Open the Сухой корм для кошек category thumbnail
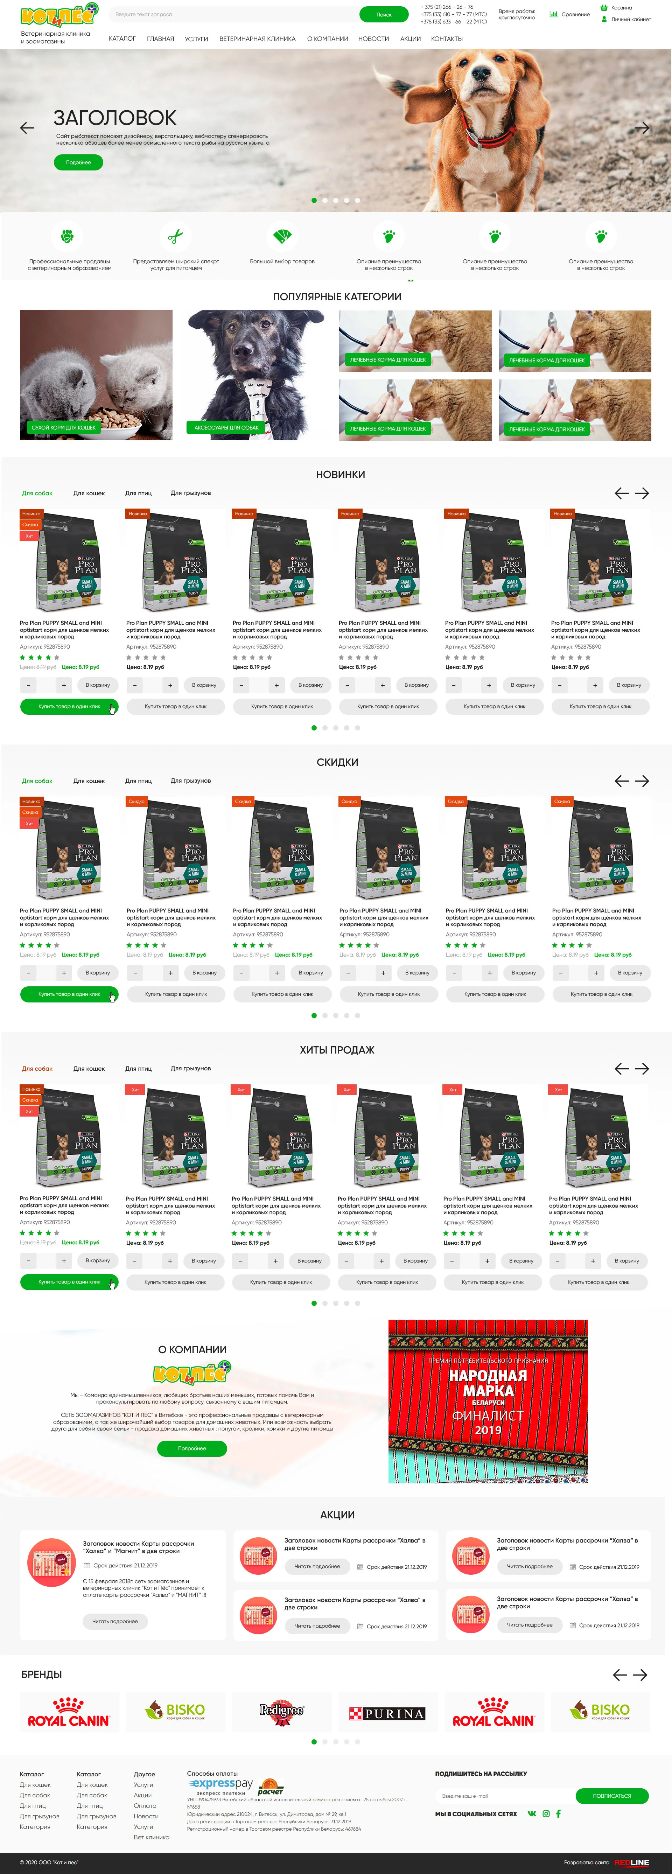The image size is (672, 1874). 96,375
